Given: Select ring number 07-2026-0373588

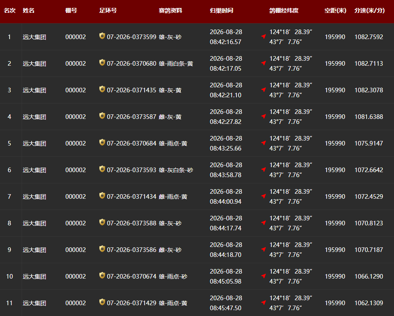Looking at the screenshot, I should click(132, 224).
